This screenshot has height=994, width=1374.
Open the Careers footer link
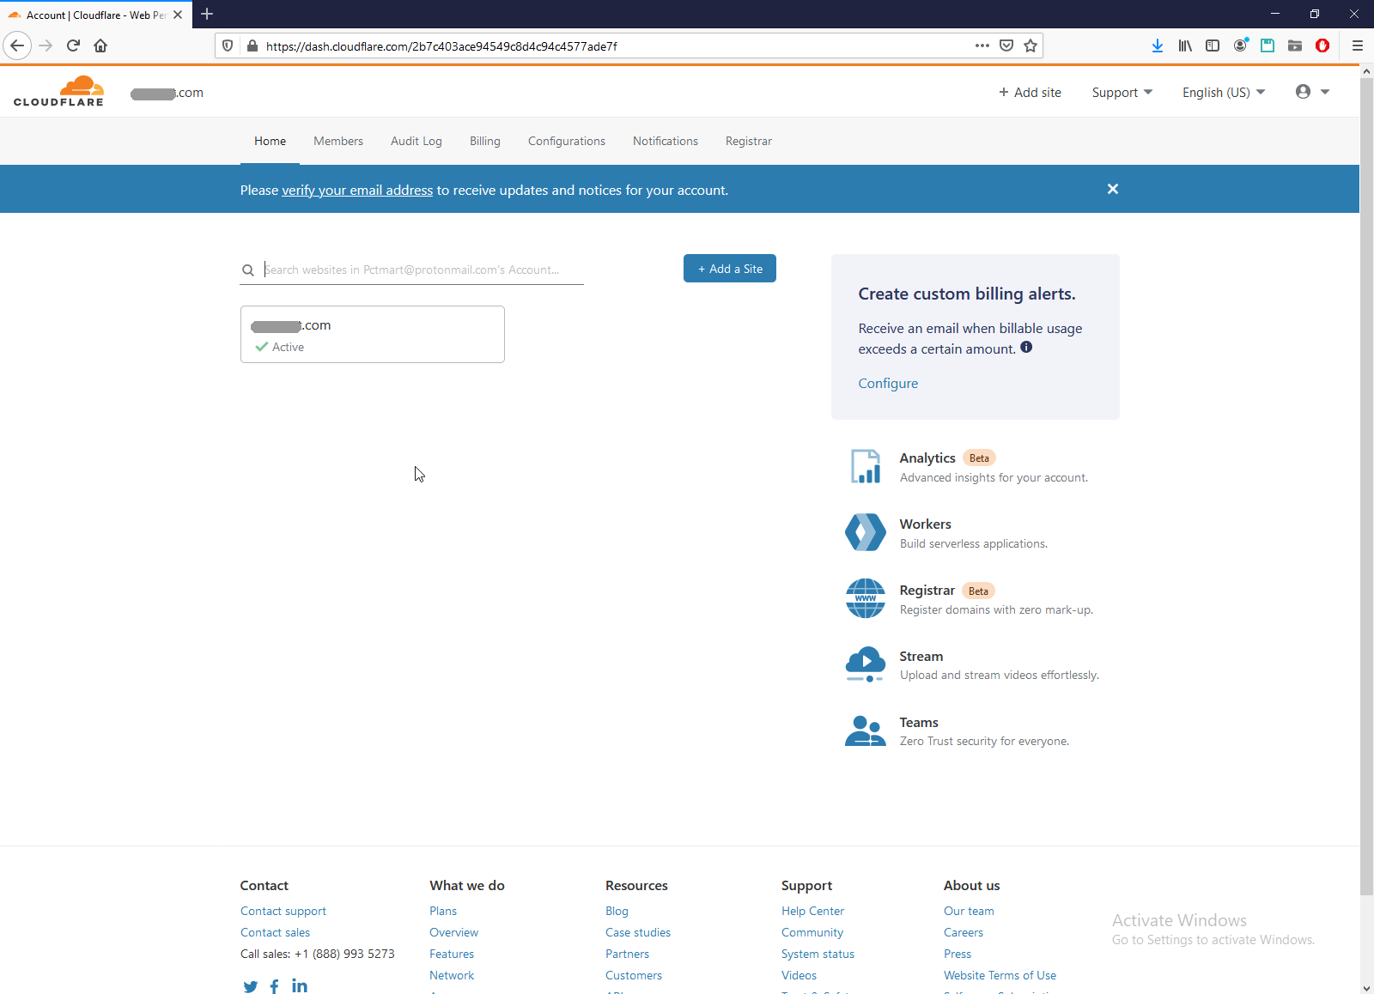pyautogui.click(x=964, y=932)
